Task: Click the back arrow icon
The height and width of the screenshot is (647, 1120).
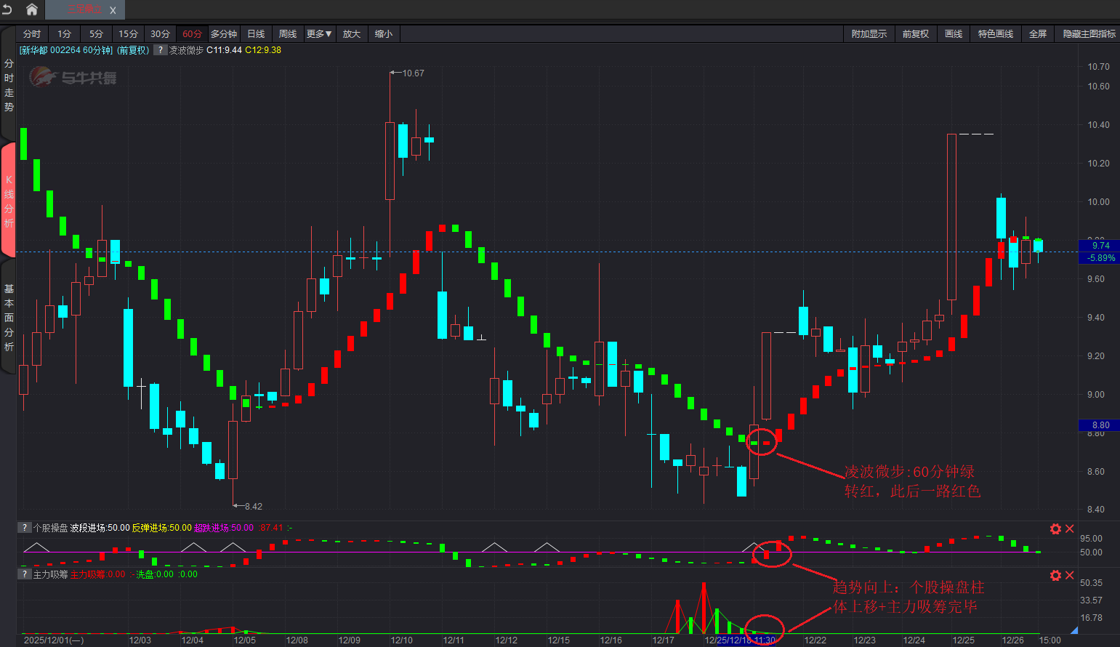Action: click(8, 9)
